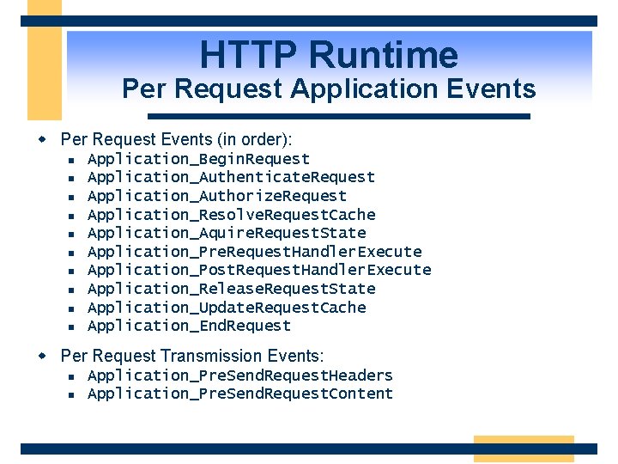Image resolution: width=618 pixels, height=464 pixels.
Task: Click the HTTP Runtime title text
Action: (329, 54)
